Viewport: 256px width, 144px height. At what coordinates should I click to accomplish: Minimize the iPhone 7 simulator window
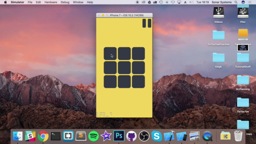pos(103,15)
